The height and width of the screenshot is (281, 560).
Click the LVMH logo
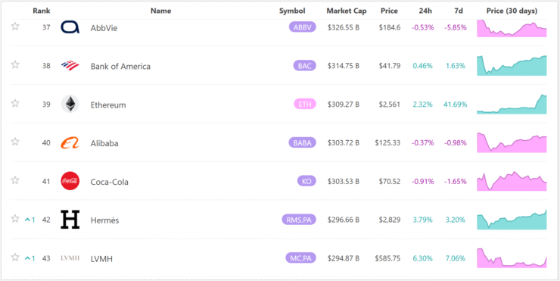(x=70, y=258)
